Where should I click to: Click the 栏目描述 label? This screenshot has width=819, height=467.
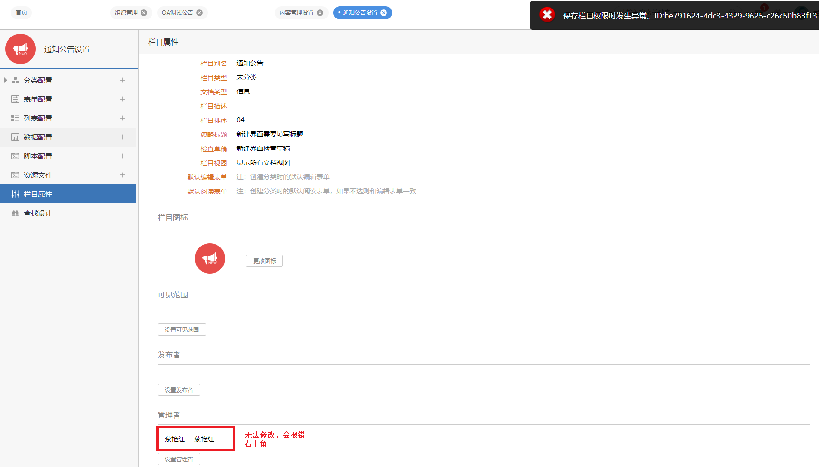214,106
